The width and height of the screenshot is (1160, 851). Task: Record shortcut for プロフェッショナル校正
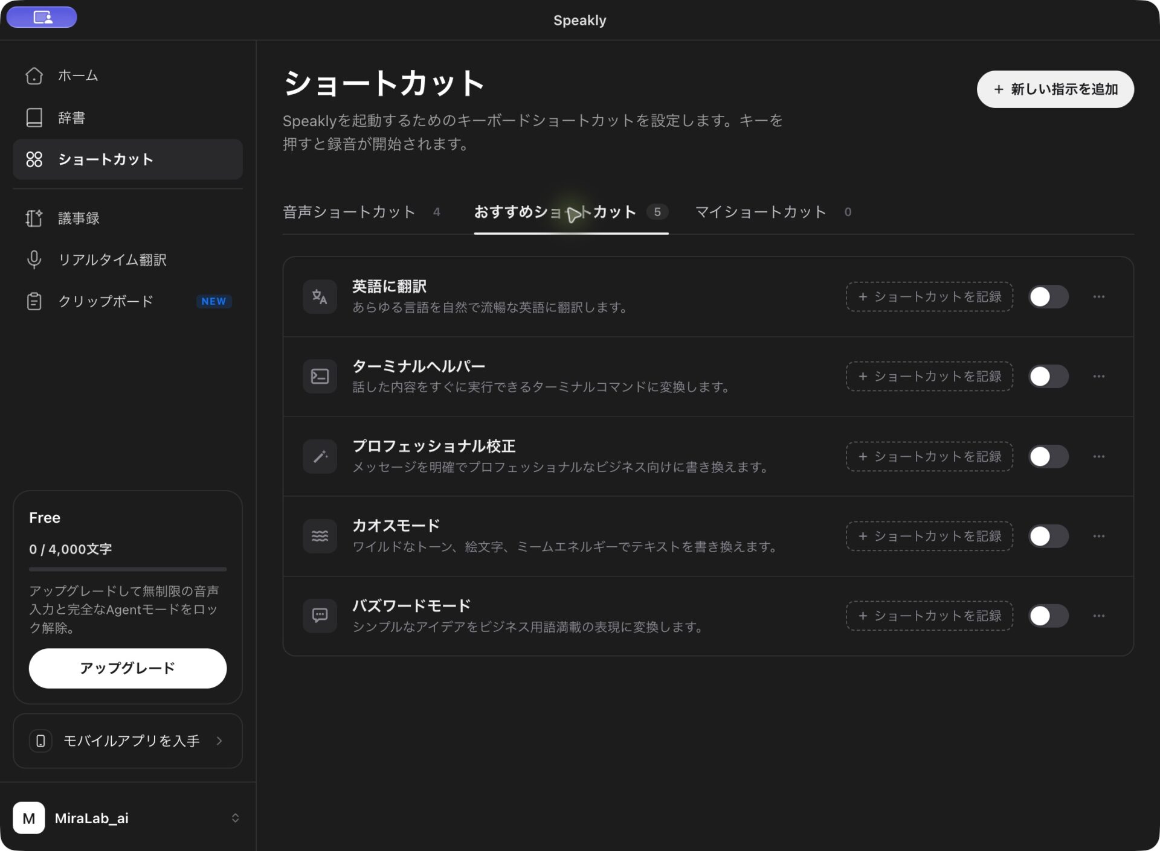pyautogui.click(x=929, y=456)
